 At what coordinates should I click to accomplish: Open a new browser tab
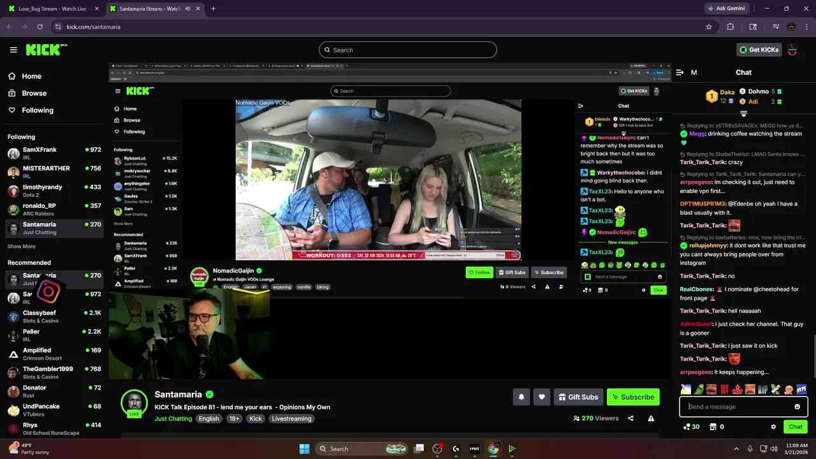point(213,8)
